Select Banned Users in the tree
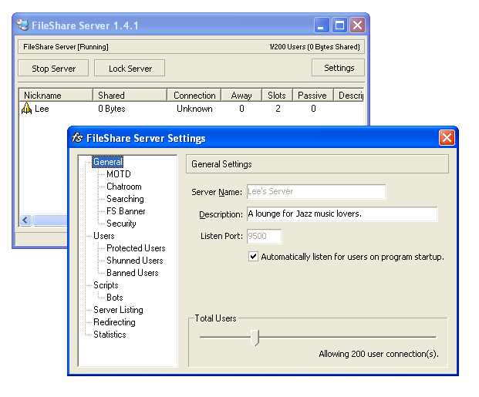This screenshot has height=397, width=479. tap(132, 273)
